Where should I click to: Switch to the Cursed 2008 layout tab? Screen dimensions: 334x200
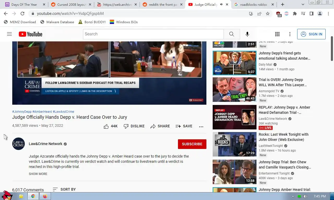[71, 4]
